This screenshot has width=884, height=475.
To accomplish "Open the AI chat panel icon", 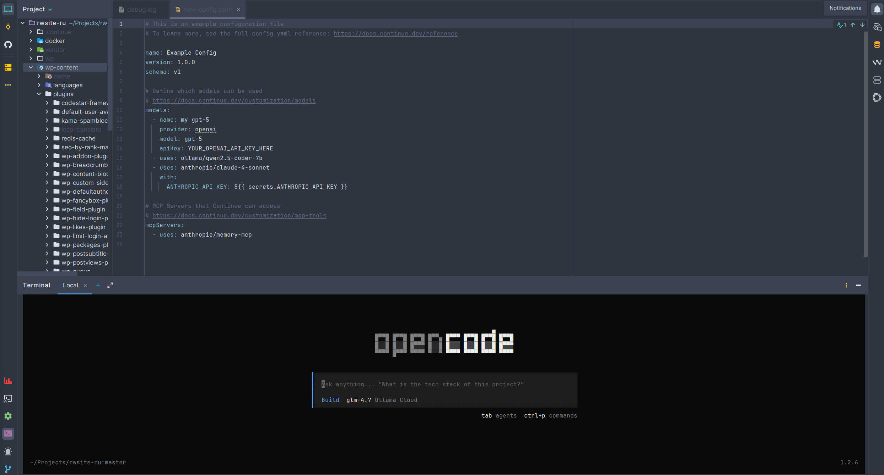I will (x=877, y=27).
